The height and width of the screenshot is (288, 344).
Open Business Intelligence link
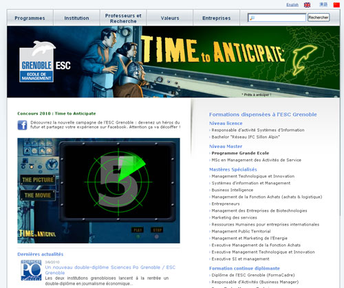[x=233, y=190]
